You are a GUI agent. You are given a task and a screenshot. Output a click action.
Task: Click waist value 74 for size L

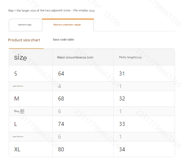61,124
